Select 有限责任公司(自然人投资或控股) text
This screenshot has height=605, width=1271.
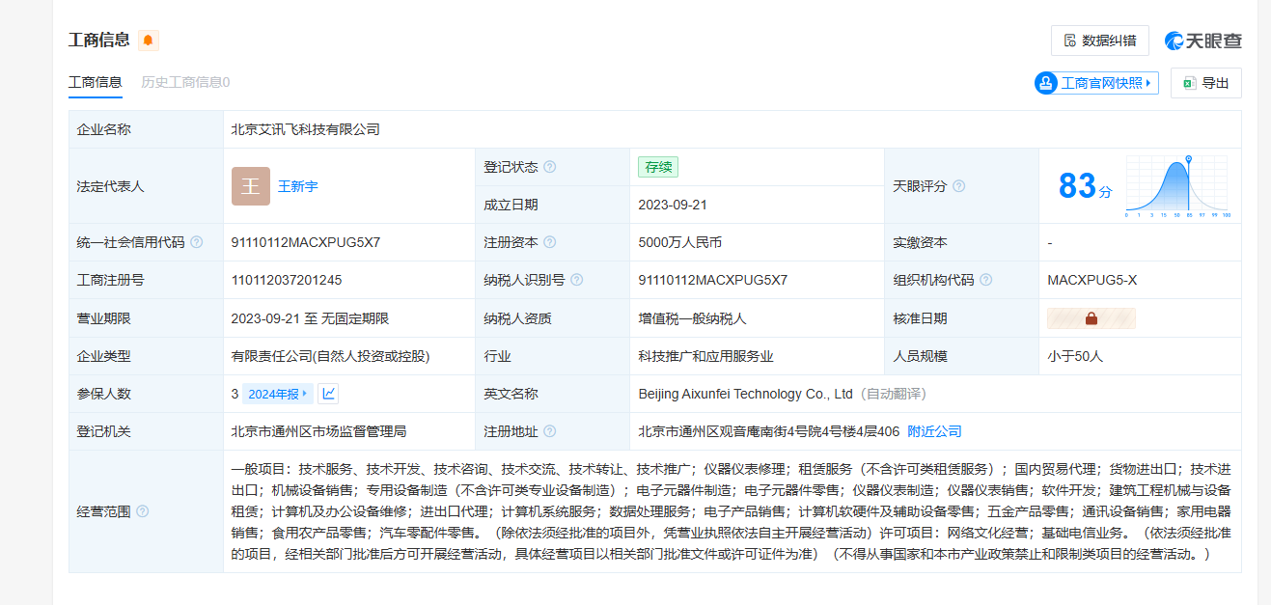click(x=330, y=356)
